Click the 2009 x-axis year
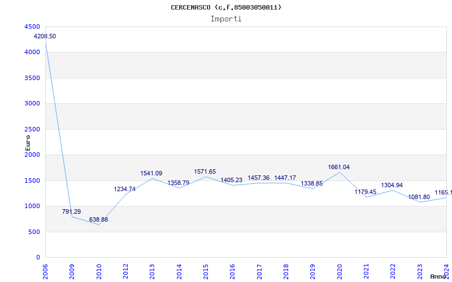This screenshot has height=282, width=452. [72, 272]
